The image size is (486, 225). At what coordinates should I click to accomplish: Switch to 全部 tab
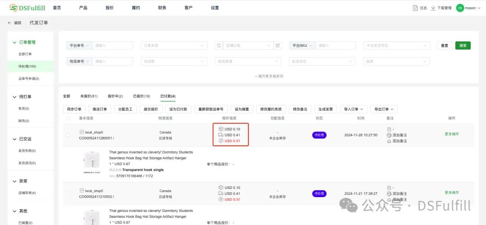point(67,96)
